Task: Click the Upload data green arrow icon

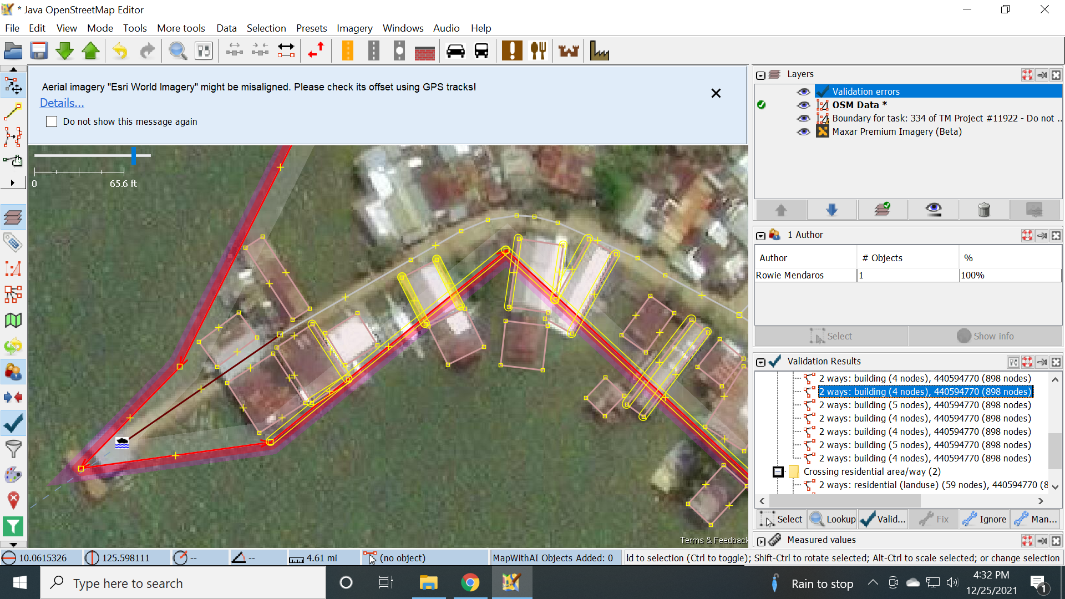Action: coord(91,51)
